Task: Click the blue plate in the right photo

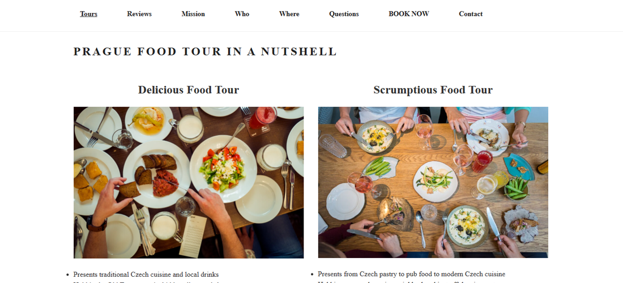Action: pos(518,166)
